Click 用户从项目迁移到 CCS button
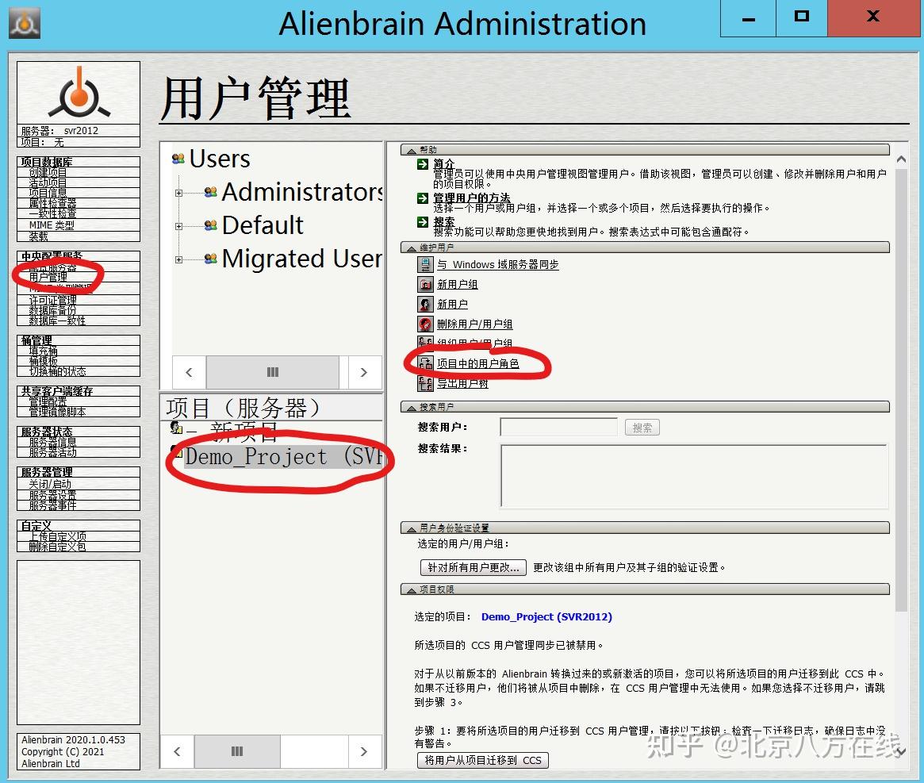 click(x=482, y=759)
